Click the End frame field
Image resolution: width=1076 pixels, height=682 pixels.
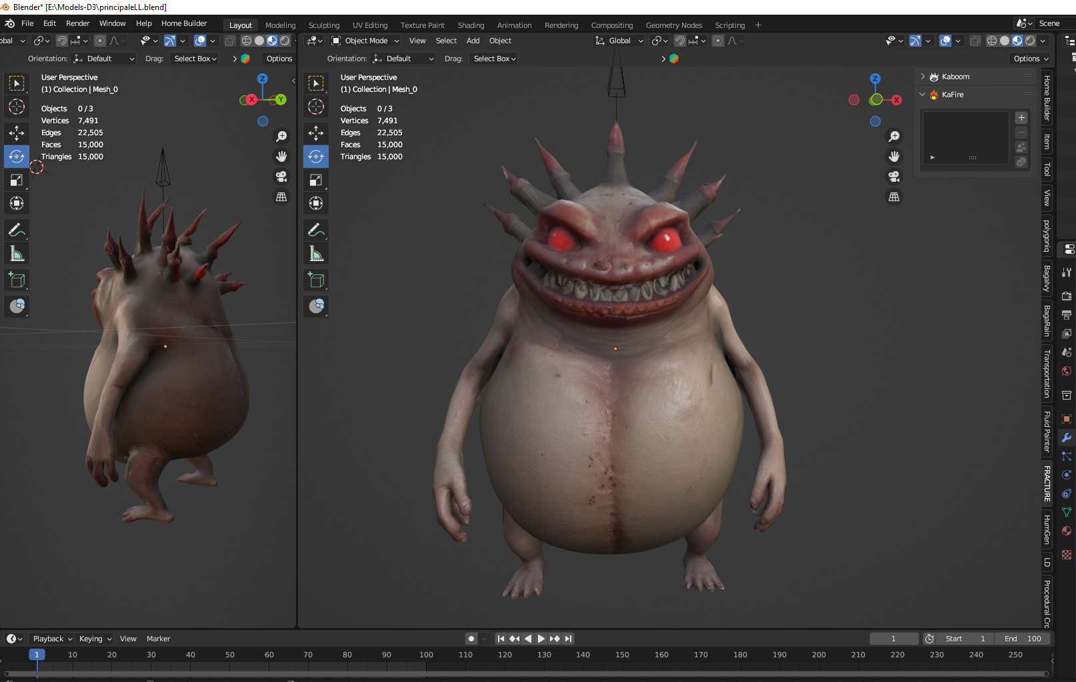(x=1022, y=639)
